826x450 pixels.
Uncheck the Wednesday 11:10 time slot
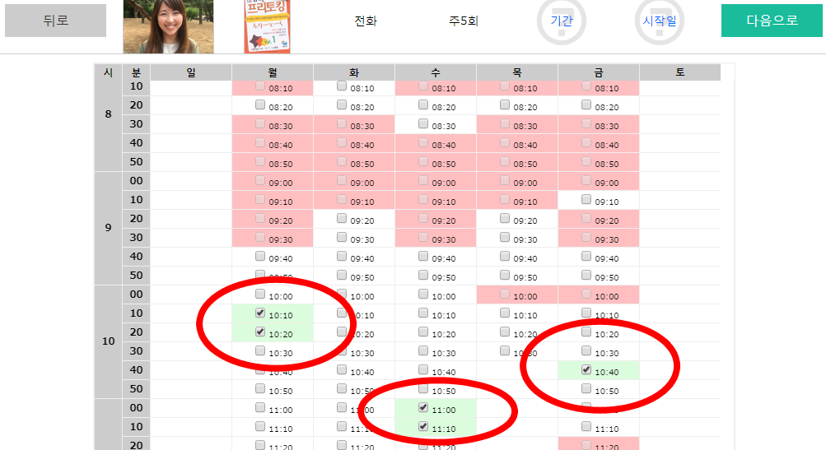[x=423, y=427]
